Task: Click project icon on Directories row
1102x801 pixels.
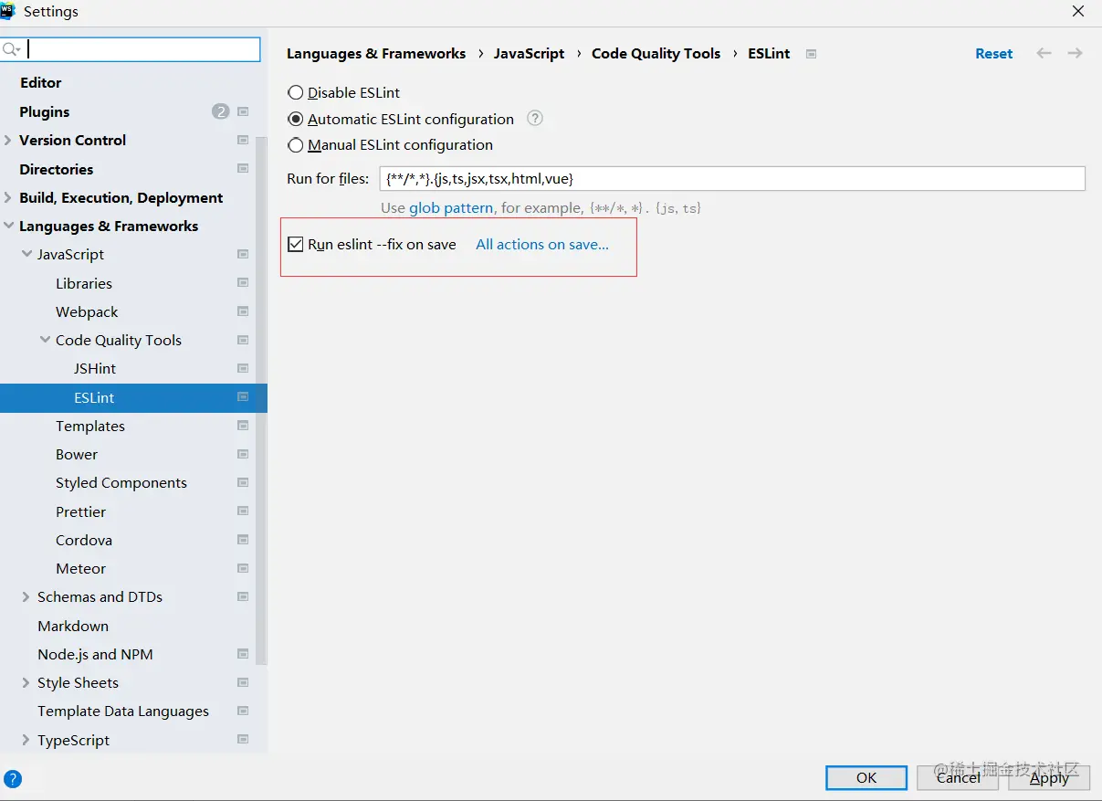Action: [243, 169]
